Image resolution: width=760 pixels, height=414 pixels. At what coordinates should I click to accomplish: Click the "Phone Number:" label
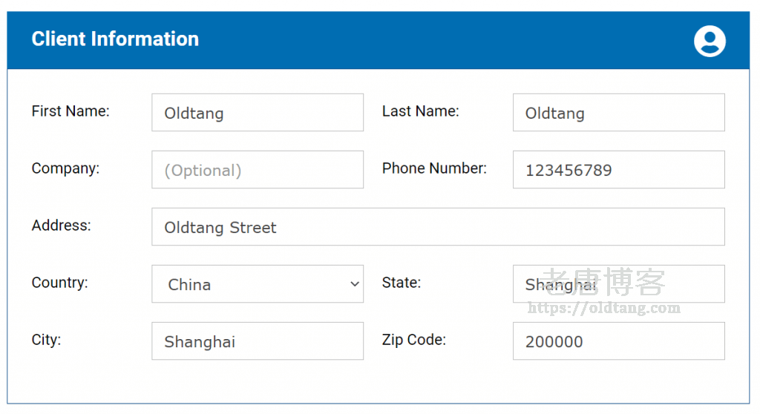pyautogui.click(x=434, y=168)
